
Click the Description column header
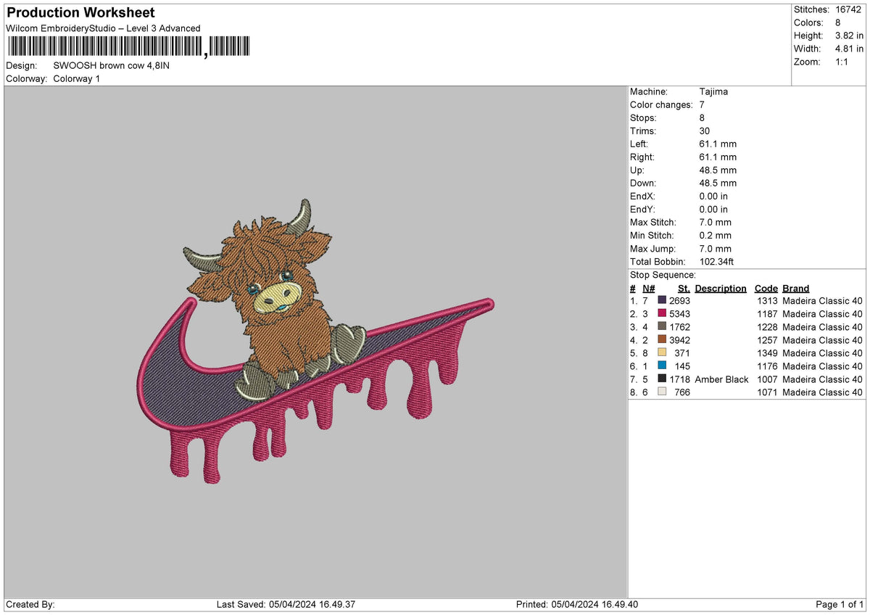click(x=721, y=288)
